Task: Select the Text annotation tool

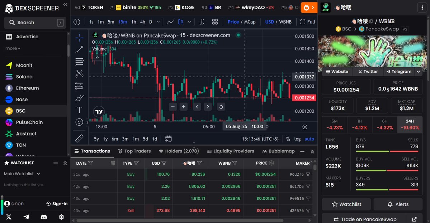Action: tap(79, 110)
